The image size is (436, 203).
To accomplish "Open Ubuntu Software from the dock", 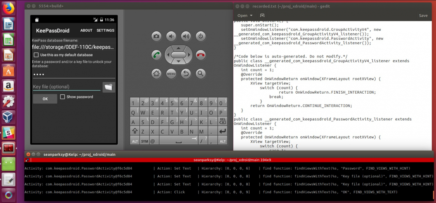I will click(9, 71).
